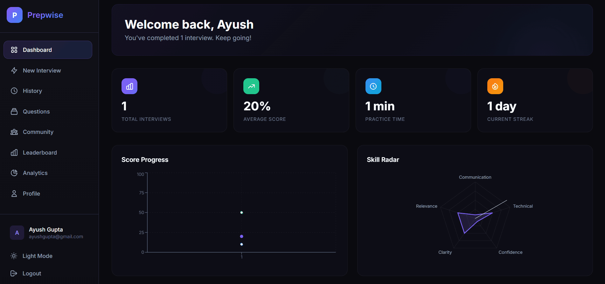Click the Leaderboard bar chart icon
Screen dimensions: 605x284
pos(14,152)
